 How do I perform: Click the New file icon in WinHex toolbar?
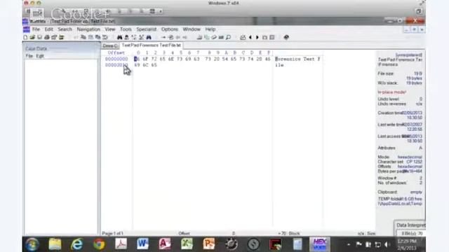tap(25, 37)
